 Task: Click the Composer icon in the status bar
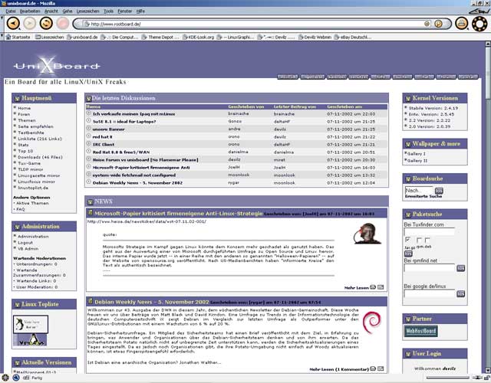(x=26, y=378)
